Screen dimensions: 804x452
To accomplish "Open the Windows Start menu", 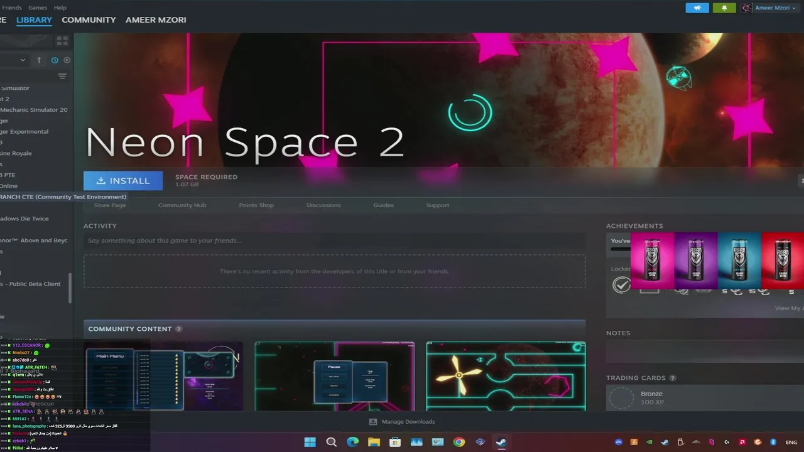I will coord(310,442).
